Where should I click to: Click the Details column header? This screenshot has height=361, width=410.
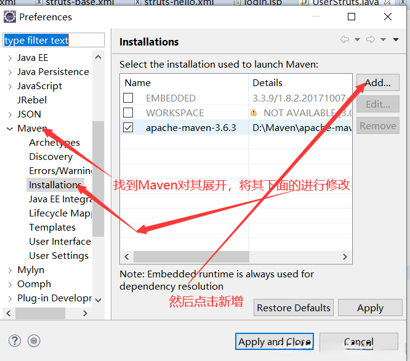click(300, 83)
